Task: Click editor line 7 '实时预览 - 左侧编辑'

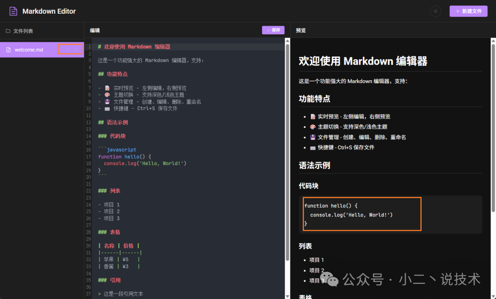Action: (x=142, y=88)
